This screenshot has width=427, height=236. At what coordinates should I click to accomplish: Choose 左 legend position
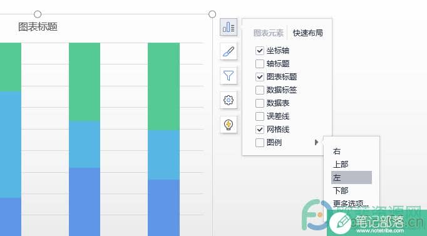tap(352, 178)
